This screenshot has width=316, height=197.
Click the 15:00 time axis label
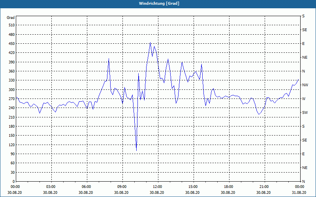(x=192, y=187)
